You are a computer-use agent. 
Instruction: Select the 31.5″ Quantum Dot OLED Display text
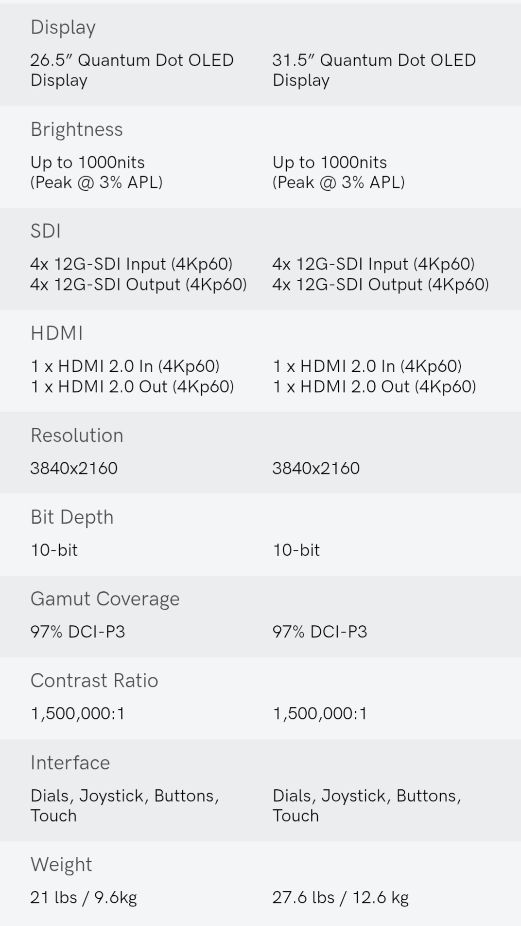[374, 70]
